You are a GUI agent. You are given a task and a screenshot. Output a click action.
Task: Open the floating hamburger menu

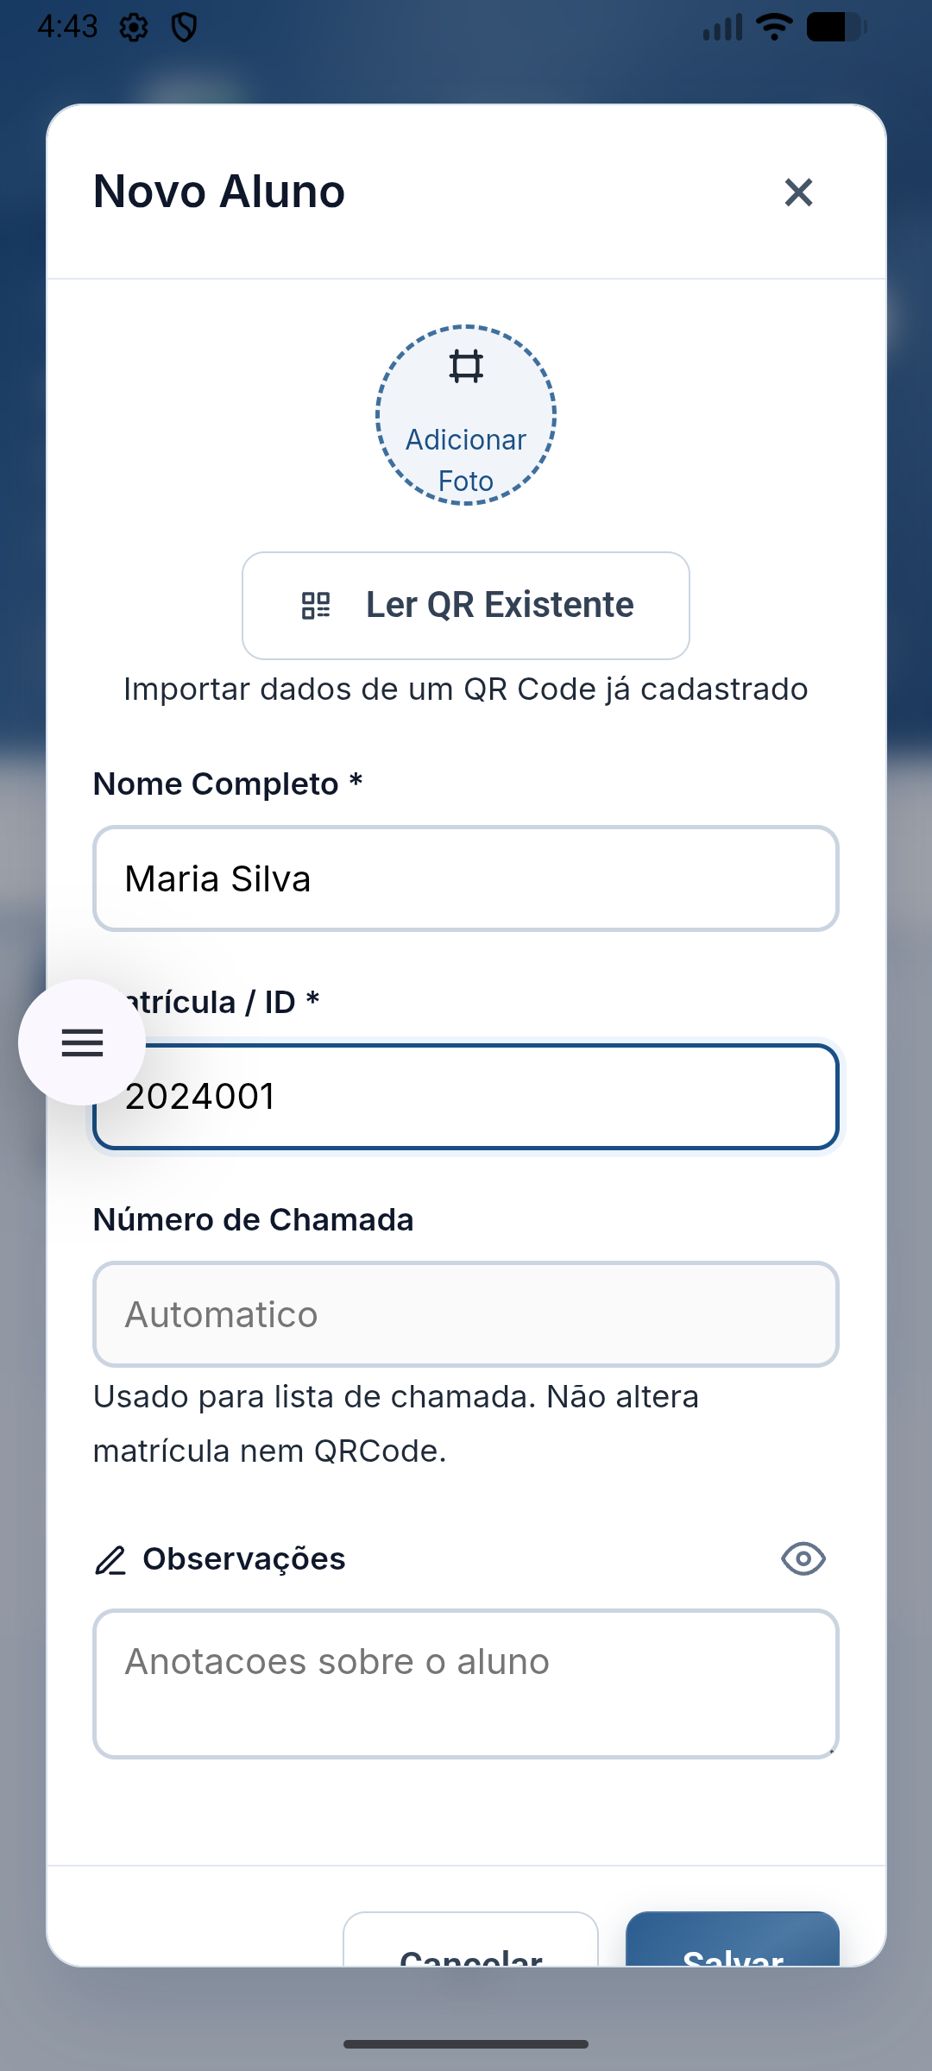[82, 1042]
